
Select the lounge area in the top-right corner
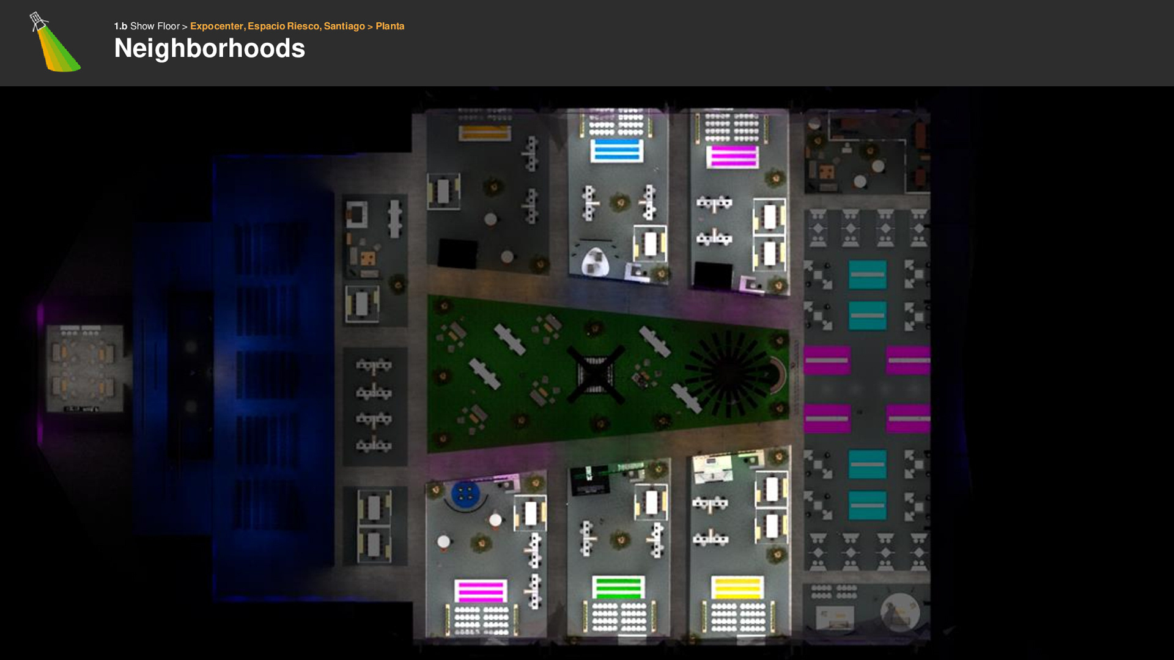tap(866, 153)
